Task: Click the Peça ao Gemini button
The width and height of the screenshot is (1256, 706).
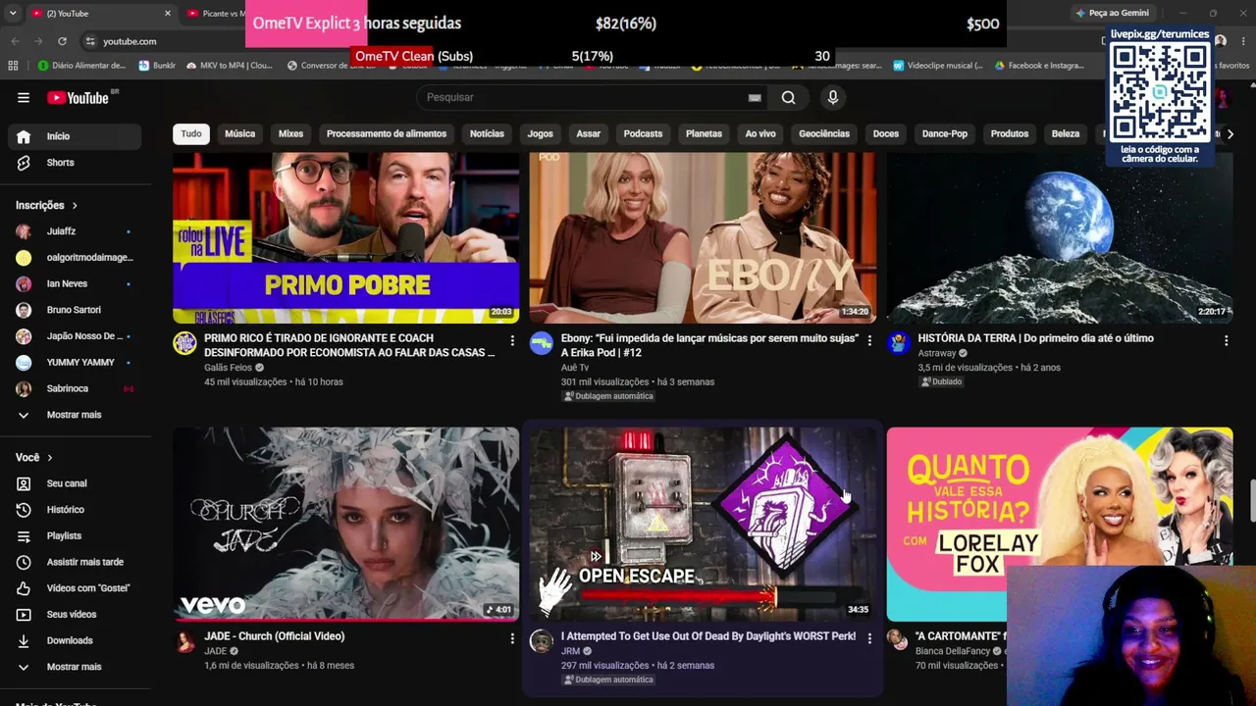Action: pyautogui.click(x=1112, y=14)
